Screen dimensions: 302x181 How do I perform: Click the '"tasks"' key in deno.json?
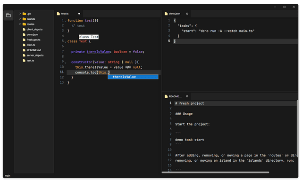click(x=184, y=26)
